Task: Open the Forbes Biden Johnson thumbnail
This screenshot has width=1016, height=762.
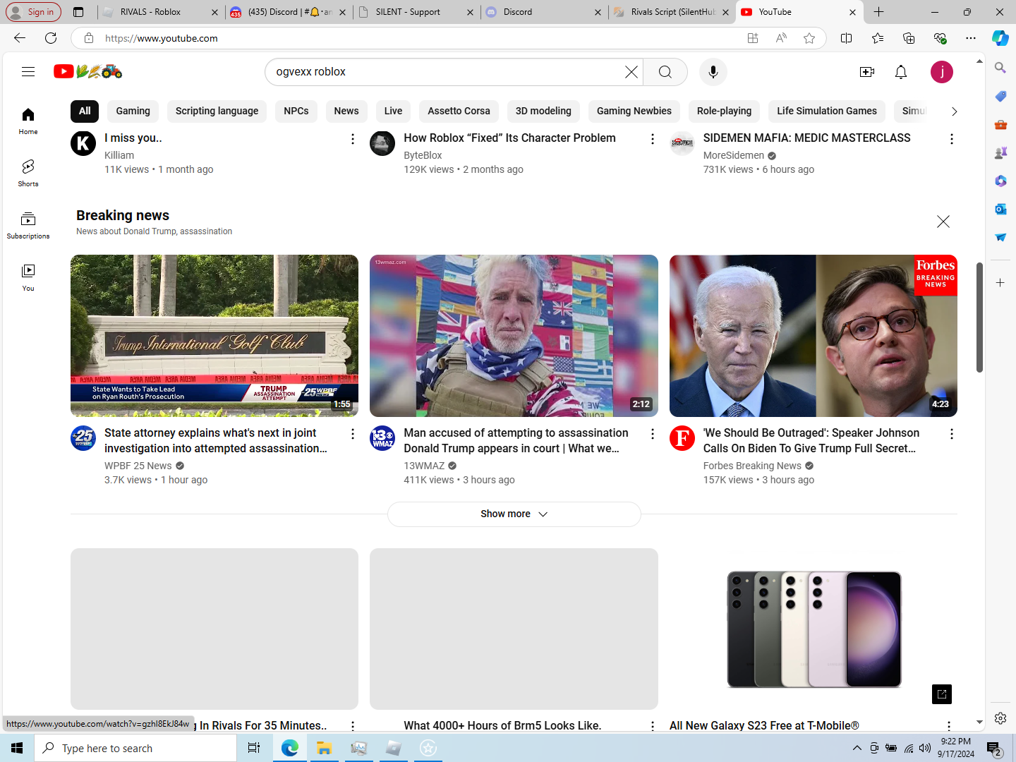Action: click(814, 336)
